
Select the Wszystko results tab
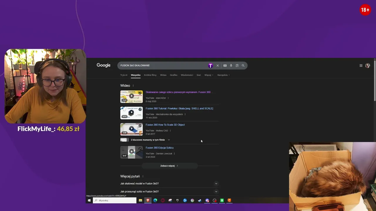[x=136, y=75]
